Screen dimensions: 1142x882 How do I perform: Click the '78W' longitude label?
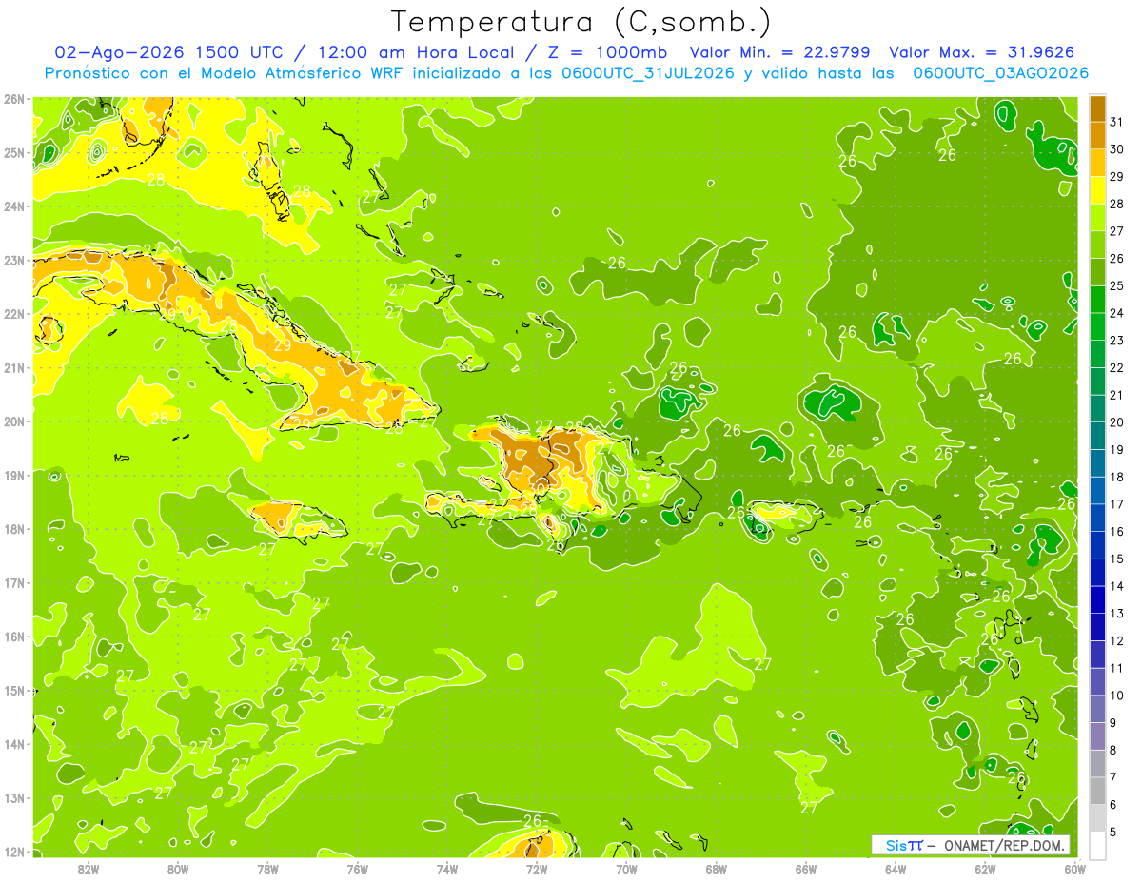coord(267,869)
